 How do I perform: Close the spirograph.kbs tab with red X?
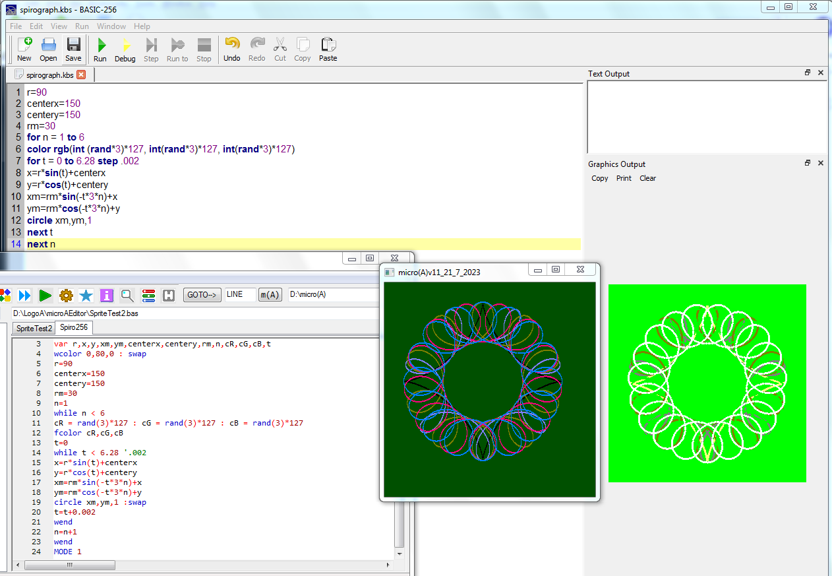81,75
